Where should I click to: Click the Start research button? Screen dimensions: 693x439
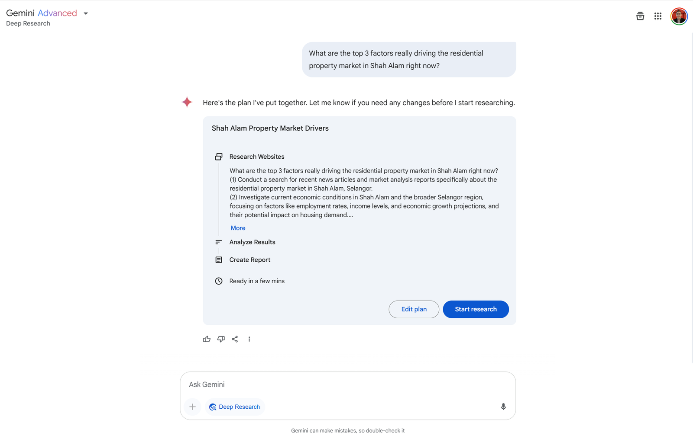476,309
